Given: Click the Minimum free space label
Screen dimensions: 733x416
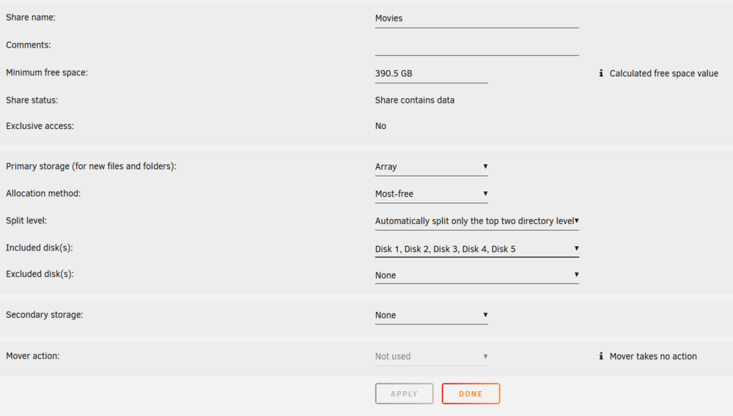Looking at the screenshot, I should click(47, 73).
